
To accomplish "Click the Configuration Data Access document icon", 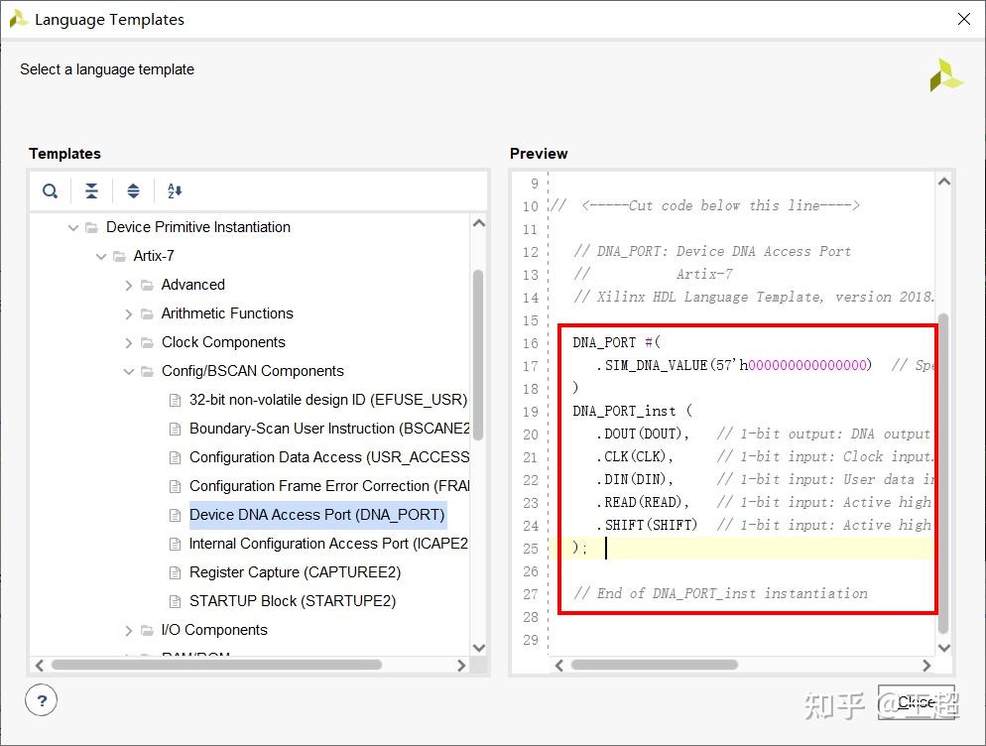I will 176,458.
